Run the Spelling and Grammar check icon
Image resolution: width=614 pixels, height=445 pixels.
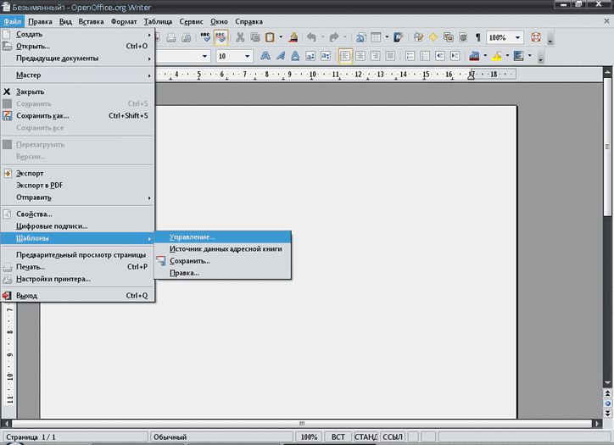[205, 37]
